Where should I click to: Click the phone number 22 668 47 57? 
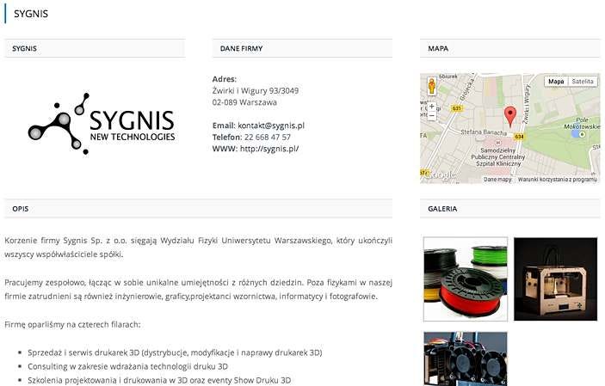[x=268, y=138]
